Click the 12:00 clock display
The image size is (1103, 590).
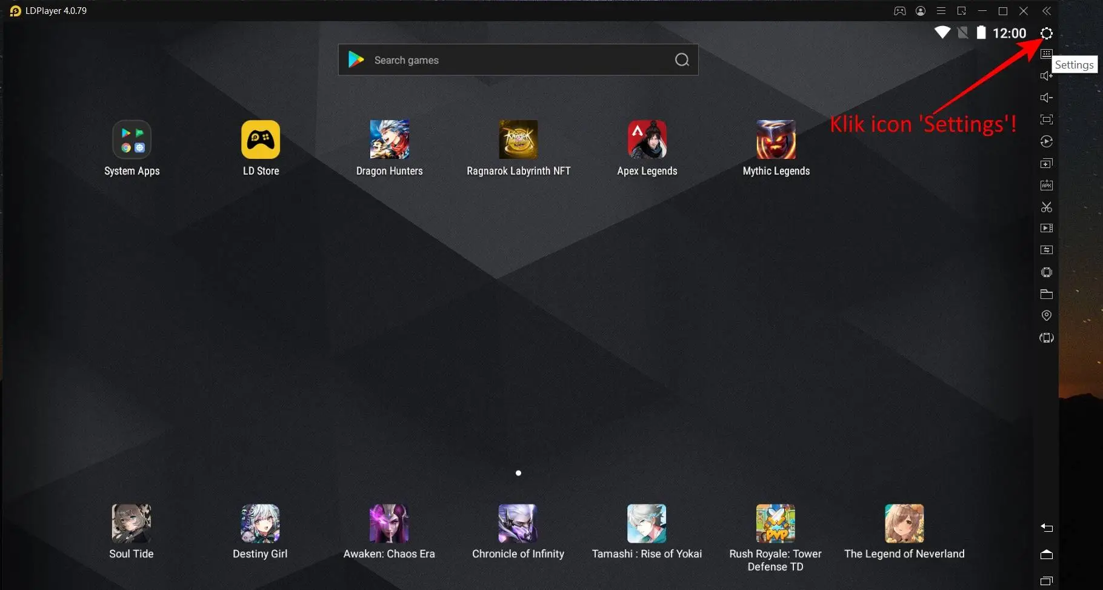click(x=1010, y=33)
